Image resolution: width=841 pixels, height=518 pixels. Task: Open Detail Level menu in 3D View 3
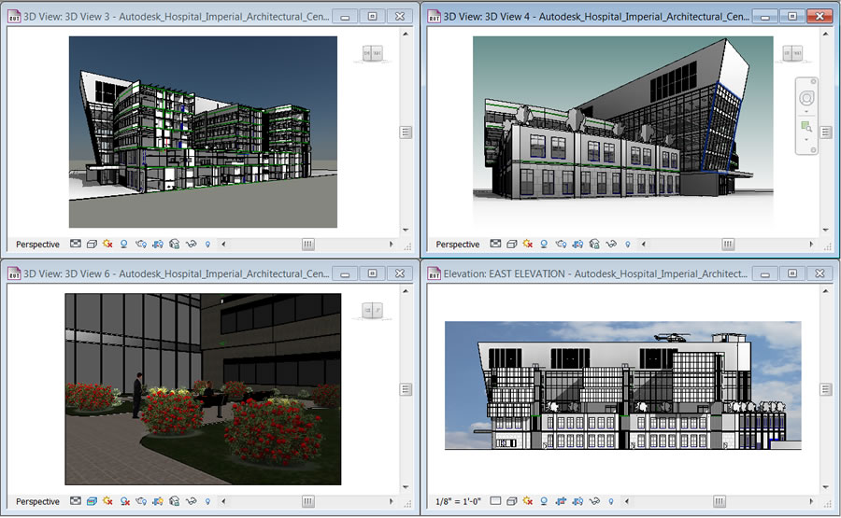[x=76, y=244]
